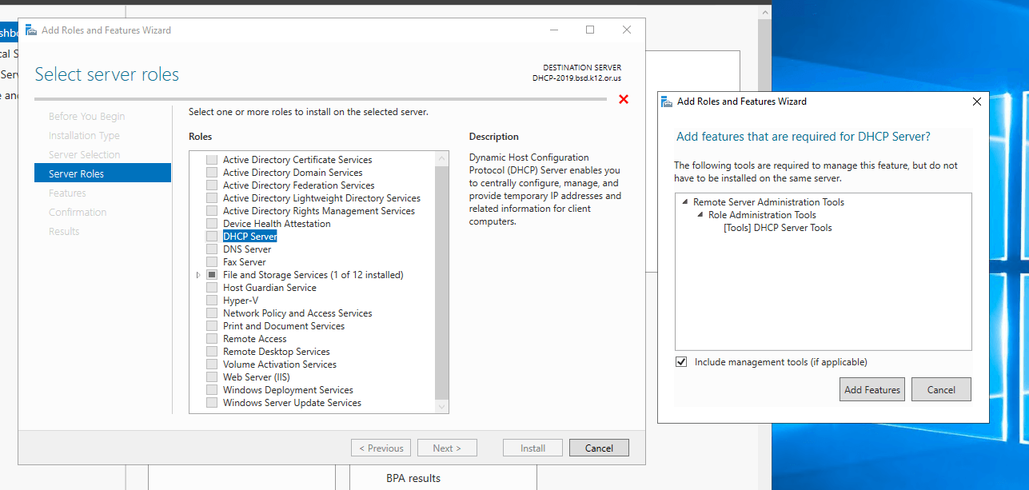Click the roles list scroll down arrow

442,407
